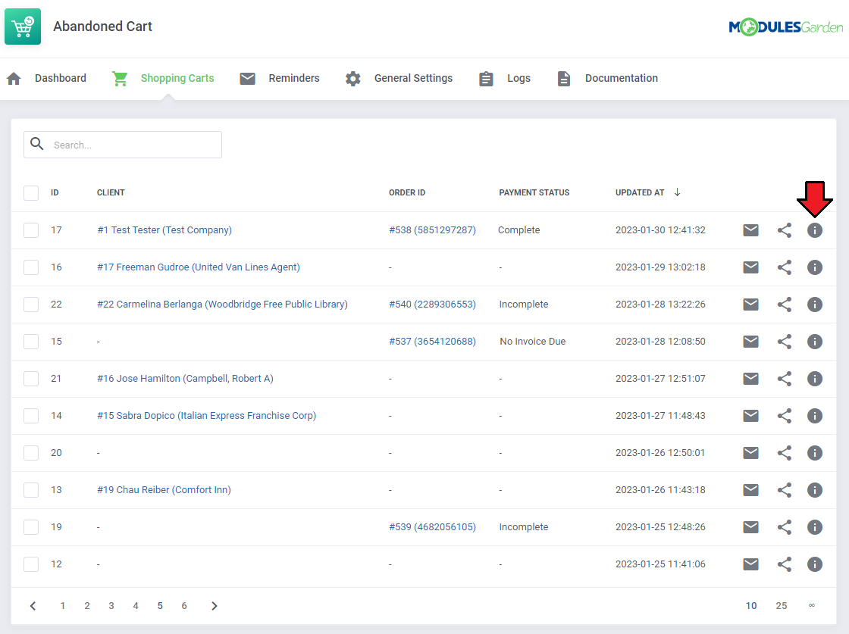The height and width of the screenshot is (634, 849).
Task: Show info for Jose Hamilton cart
Action: tap(814, 379)
